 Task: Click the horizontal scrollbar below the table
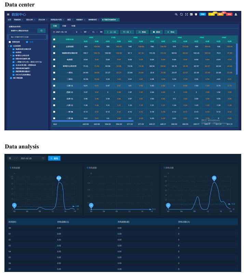[x=93, y=121]
